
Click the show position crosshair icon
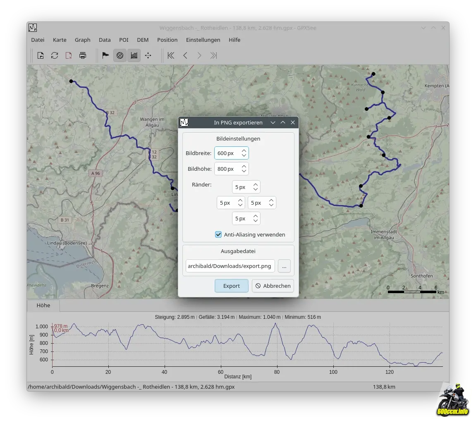[148, 55]
